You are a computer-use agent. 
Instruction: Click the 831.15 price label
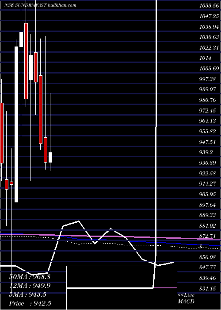[207, 289]
